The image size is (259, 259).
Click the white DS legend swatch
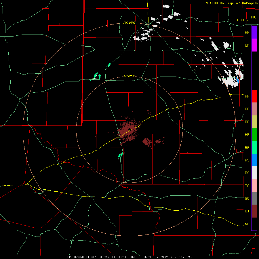pyautogui.click(x=254, y=173)
